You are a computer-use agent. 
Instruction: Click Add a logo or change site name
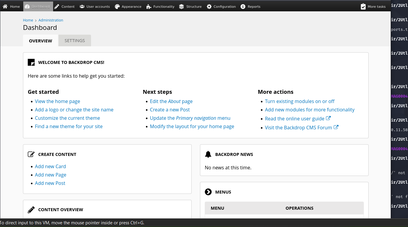[x=74, y=110]
